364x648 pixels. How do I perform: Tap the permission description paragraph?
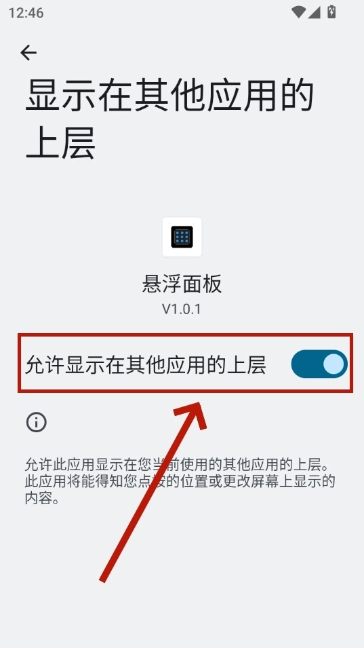[180, 480]
